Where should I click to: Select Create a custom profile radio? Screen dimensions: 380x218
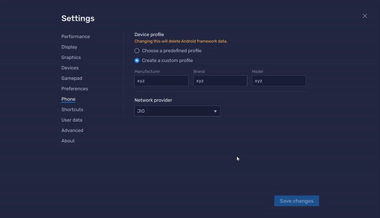(137, 60)
